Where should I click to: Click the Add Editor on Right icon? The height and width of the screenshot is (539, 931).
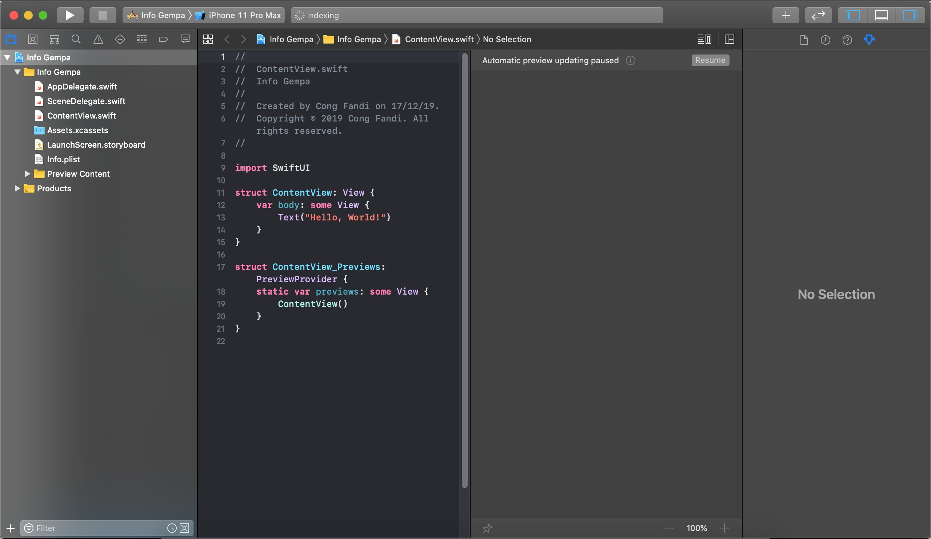[x=729, y=39]
